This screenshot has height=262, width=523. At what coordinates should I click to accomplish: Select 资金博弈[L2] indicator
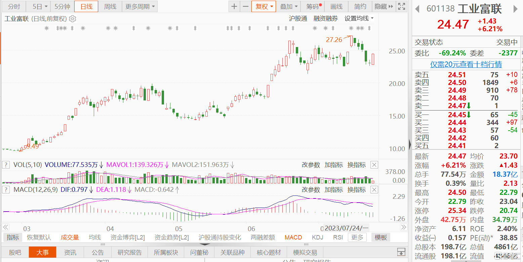tap(128, 237)
